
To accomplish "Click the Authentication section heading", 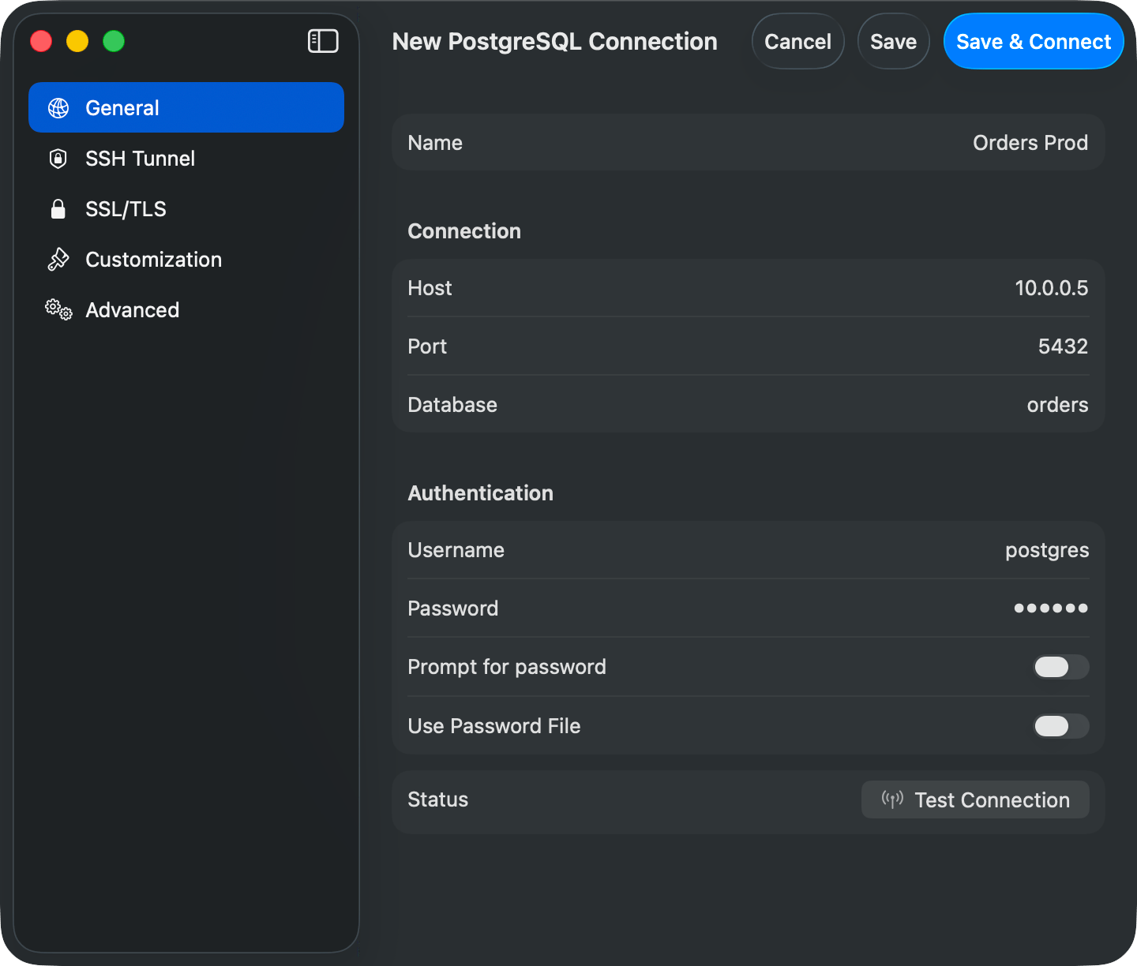I will [480, 493].
